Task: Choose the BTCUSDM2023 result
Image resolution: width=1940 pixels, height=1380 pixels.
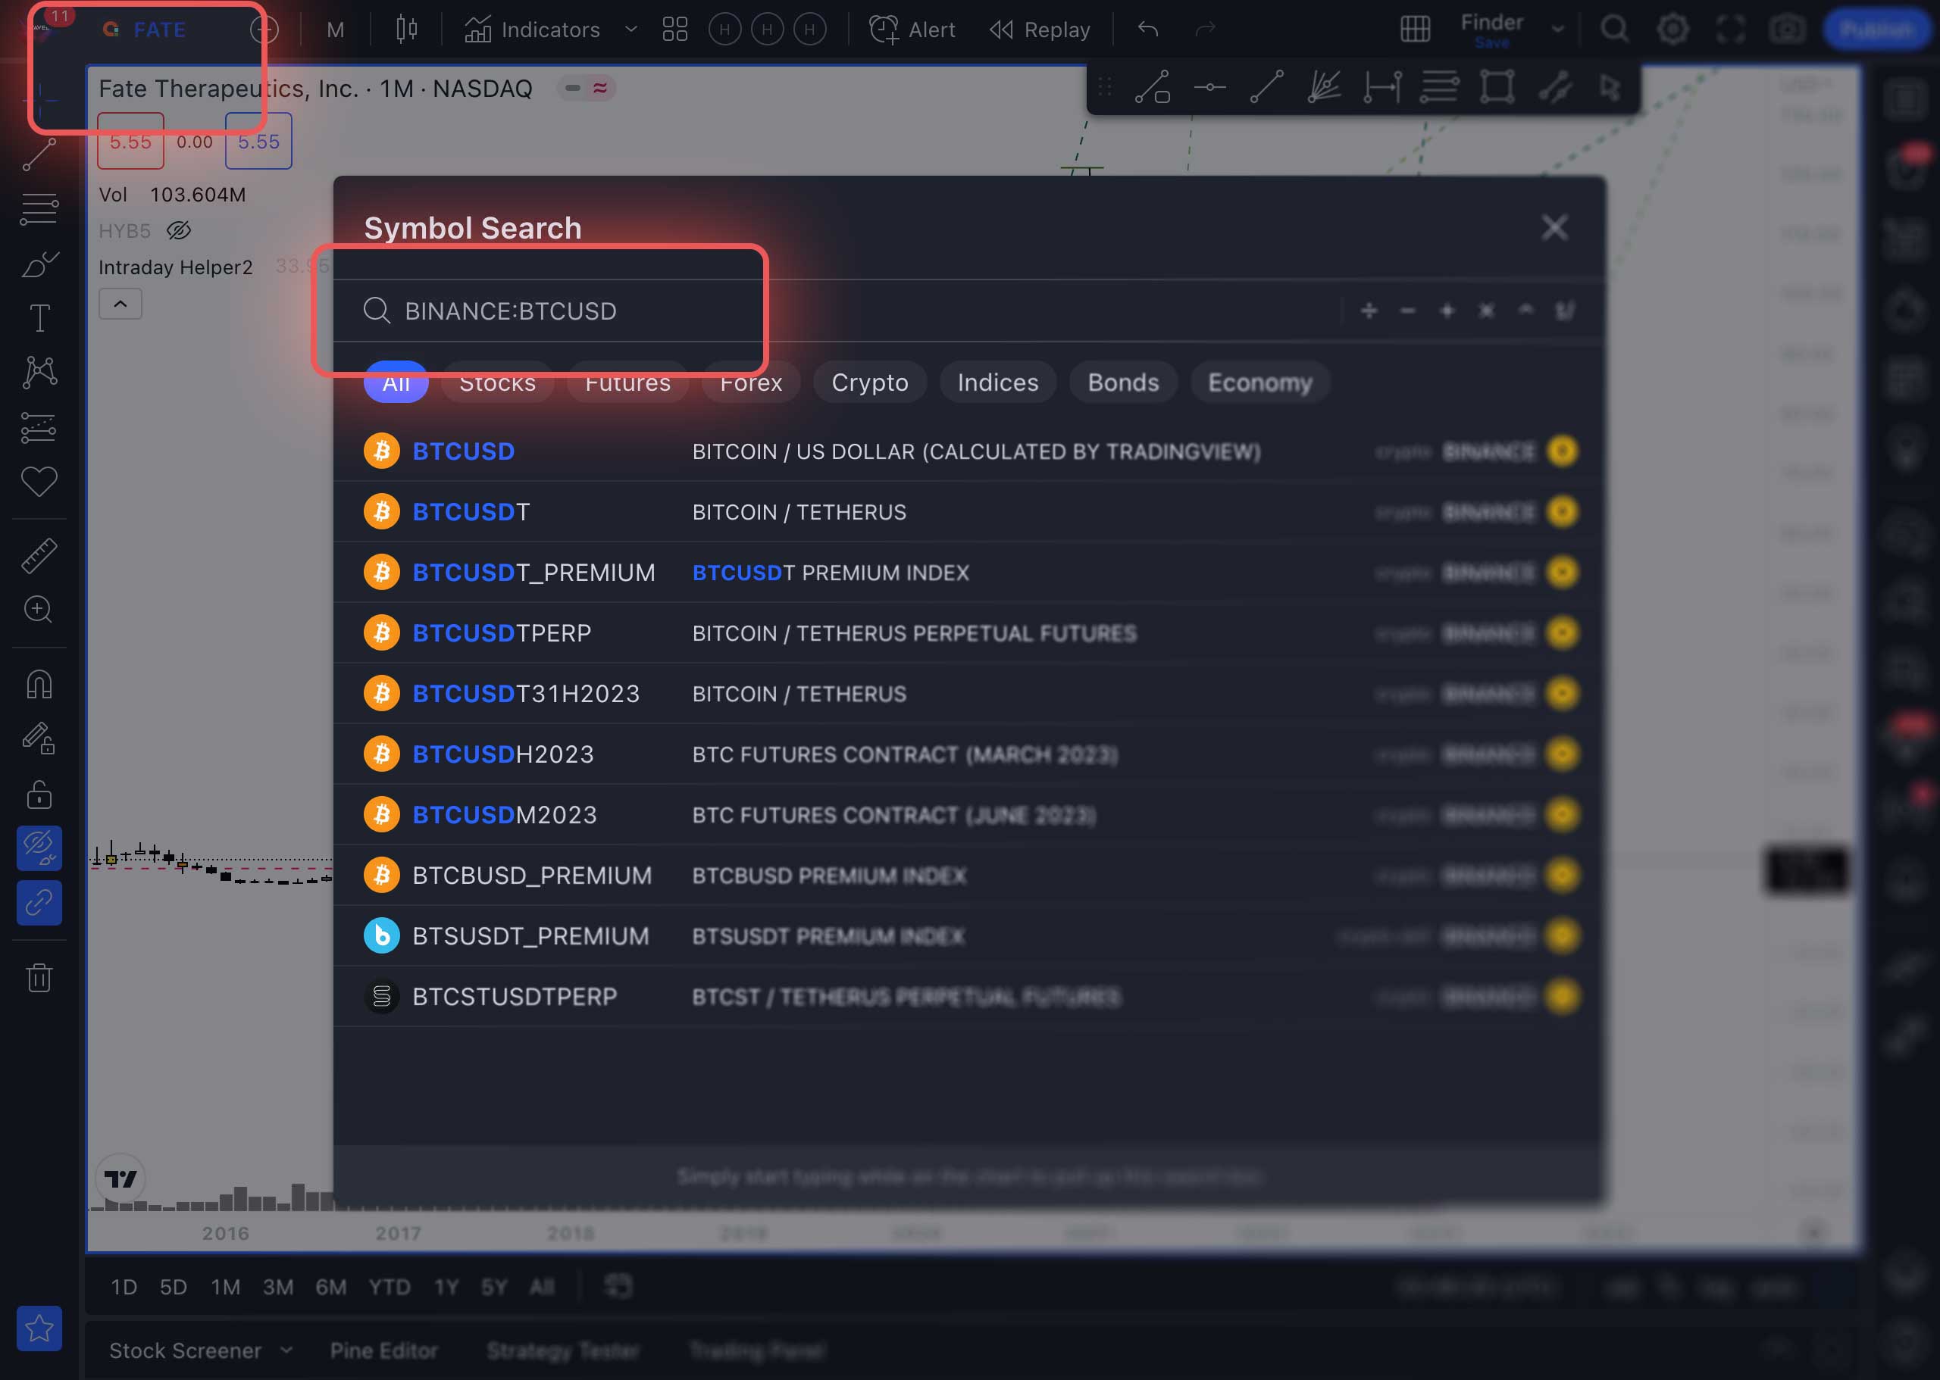Action: [x=969, y=814]
